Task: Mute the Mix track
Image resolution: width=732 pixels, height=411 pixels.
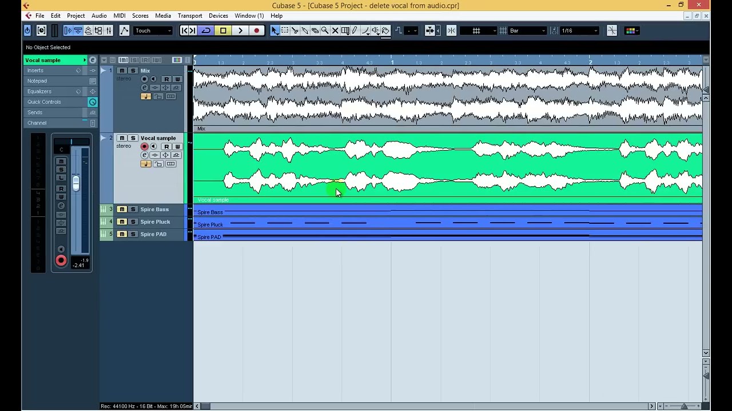Action: tap(122, 71)
